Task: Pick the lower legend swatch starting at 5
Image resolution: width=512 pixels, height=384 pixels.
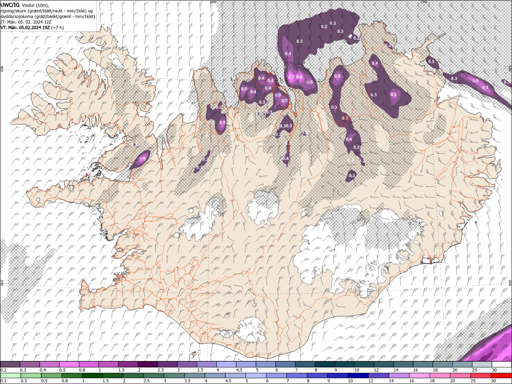Action: click(x=256, y=376)
